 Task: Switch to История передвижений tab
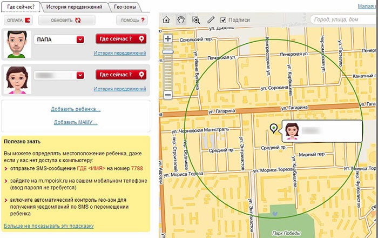74,6
